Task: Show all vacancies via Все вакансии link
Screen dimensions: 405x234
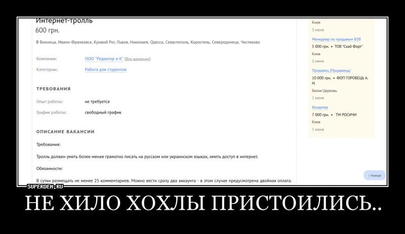Action: [137, 59]
